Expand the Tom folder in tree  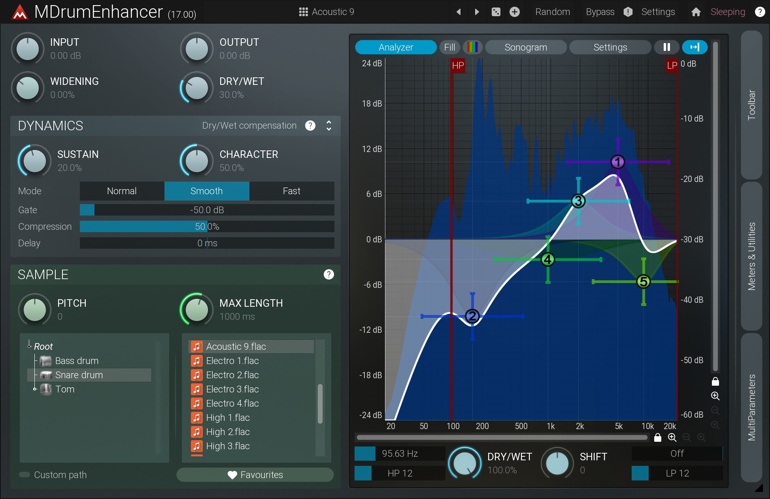click(35, 389)
